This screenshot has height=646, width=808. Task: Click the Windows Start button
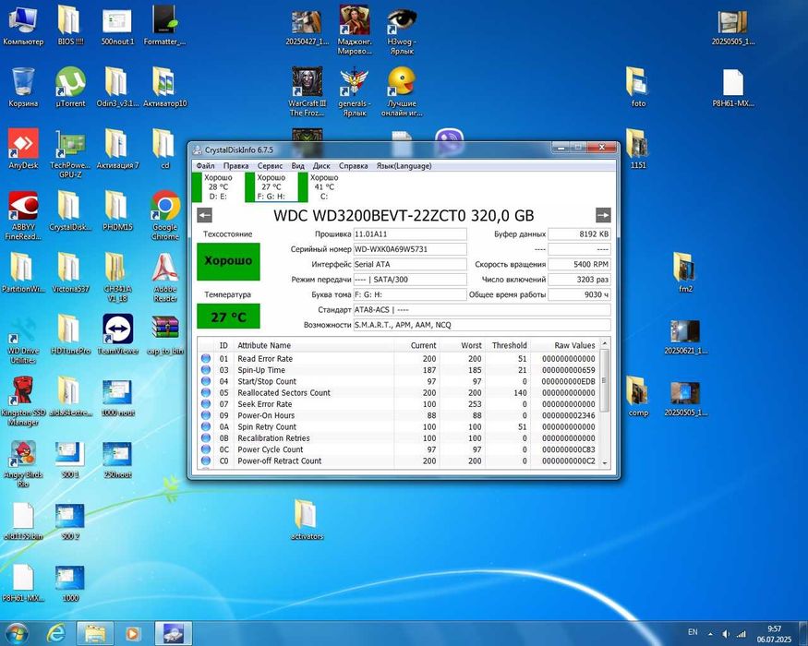17,633
